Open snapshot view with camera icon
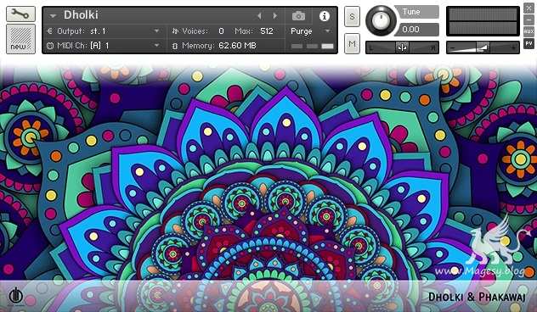537x312 pixels. [298, 16]
